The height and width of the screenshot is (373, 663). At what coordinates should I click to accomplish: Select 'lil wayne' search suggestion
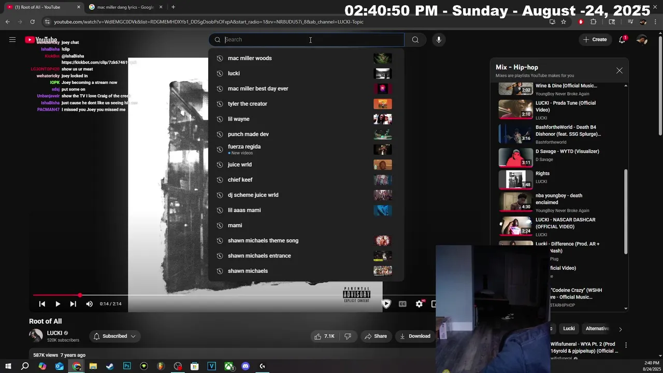pos(306,119)
